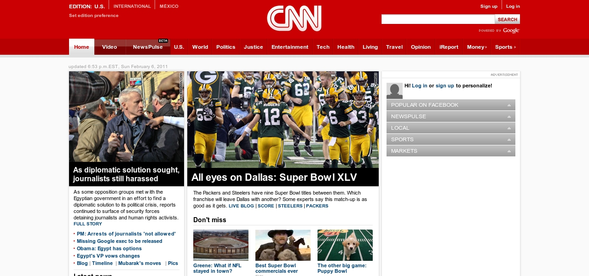The image size is (589, 276).
Task: Click the NFL stadium thumbnail image
Action: [x=220, y=245]
